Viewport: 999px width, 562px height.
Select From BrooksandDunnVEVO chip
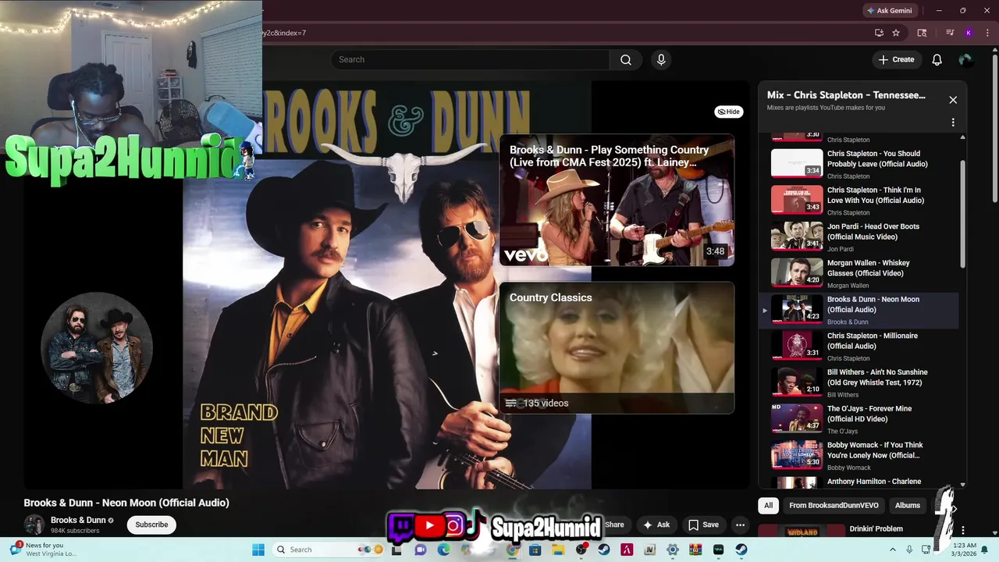(834, 506)
